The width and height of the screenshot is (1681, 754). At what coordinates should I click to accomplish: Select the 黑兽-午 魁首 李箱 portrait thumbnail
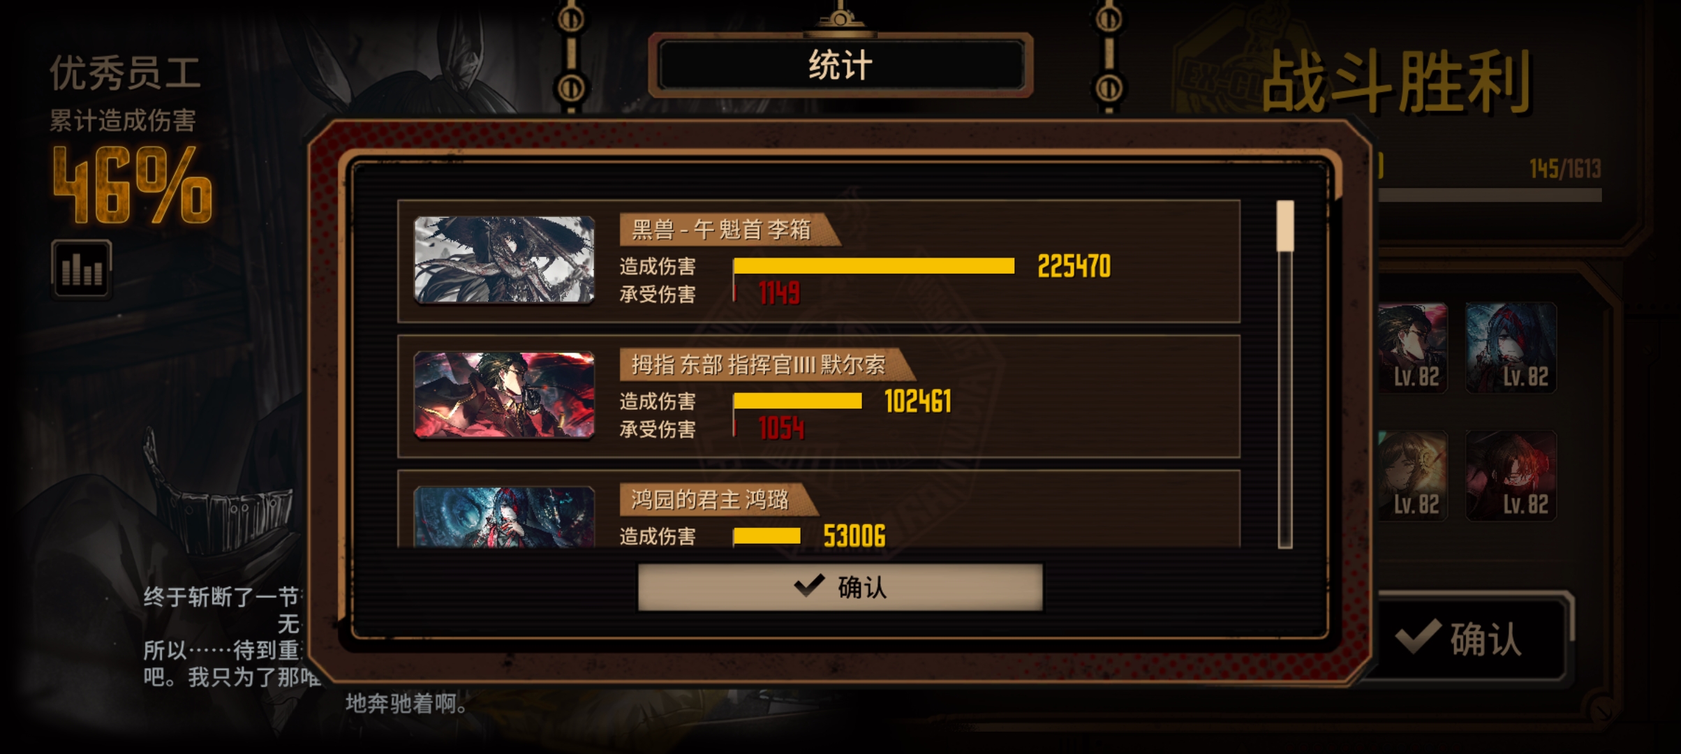pyautogui.click(x=504, y=260)
